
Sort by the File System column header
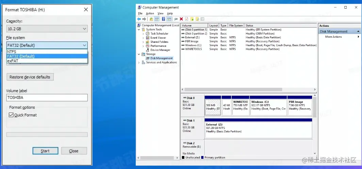pos(236,25)
